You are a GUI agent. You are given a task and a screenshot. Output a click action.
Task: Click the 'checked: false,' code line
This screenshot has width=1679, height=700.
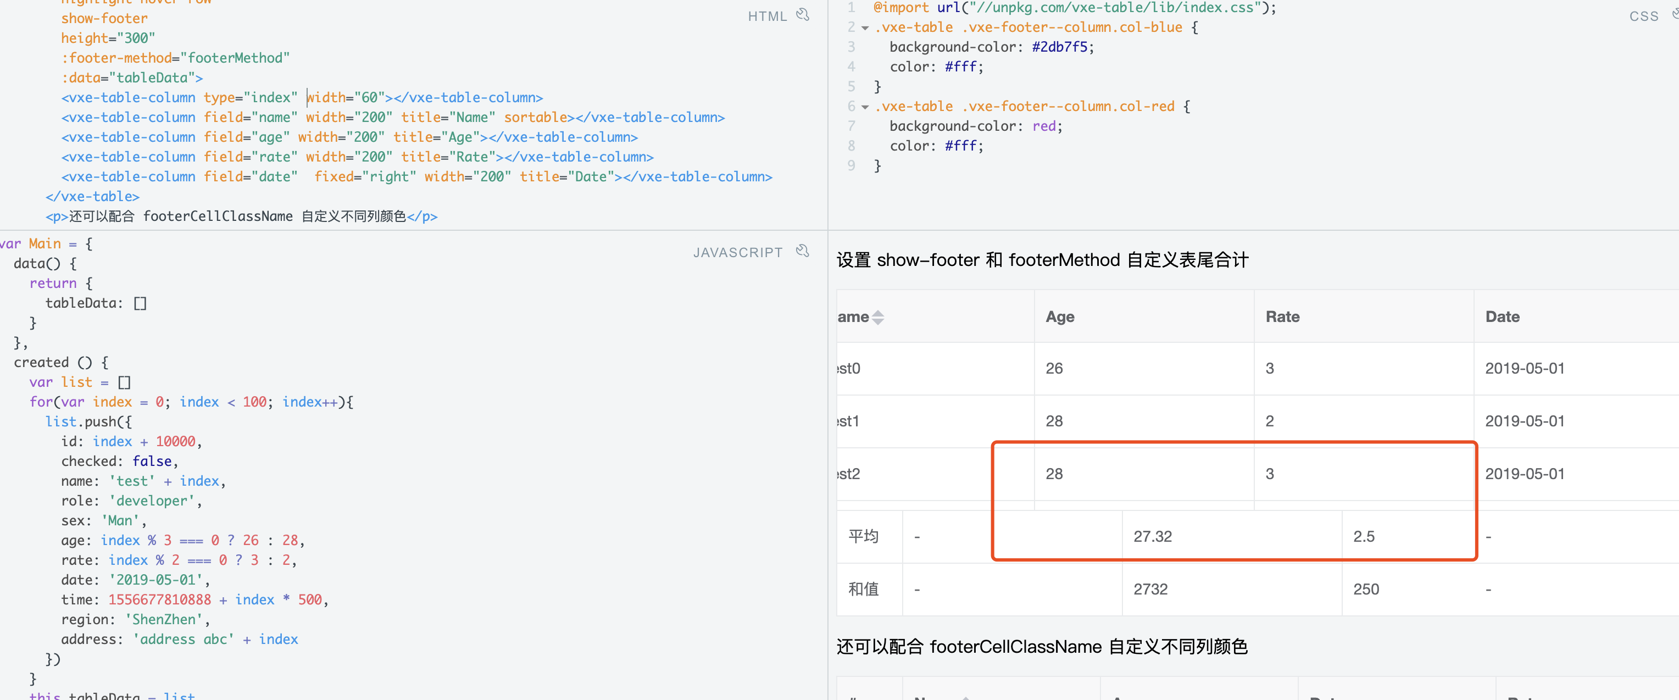(120, 462)
